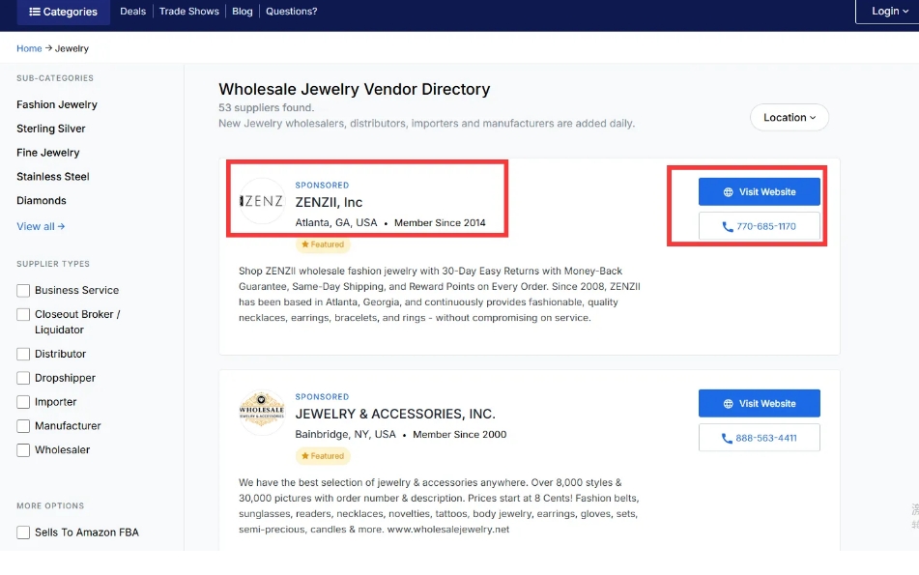Click '53 suppliers found.' text

pos(266,108)
